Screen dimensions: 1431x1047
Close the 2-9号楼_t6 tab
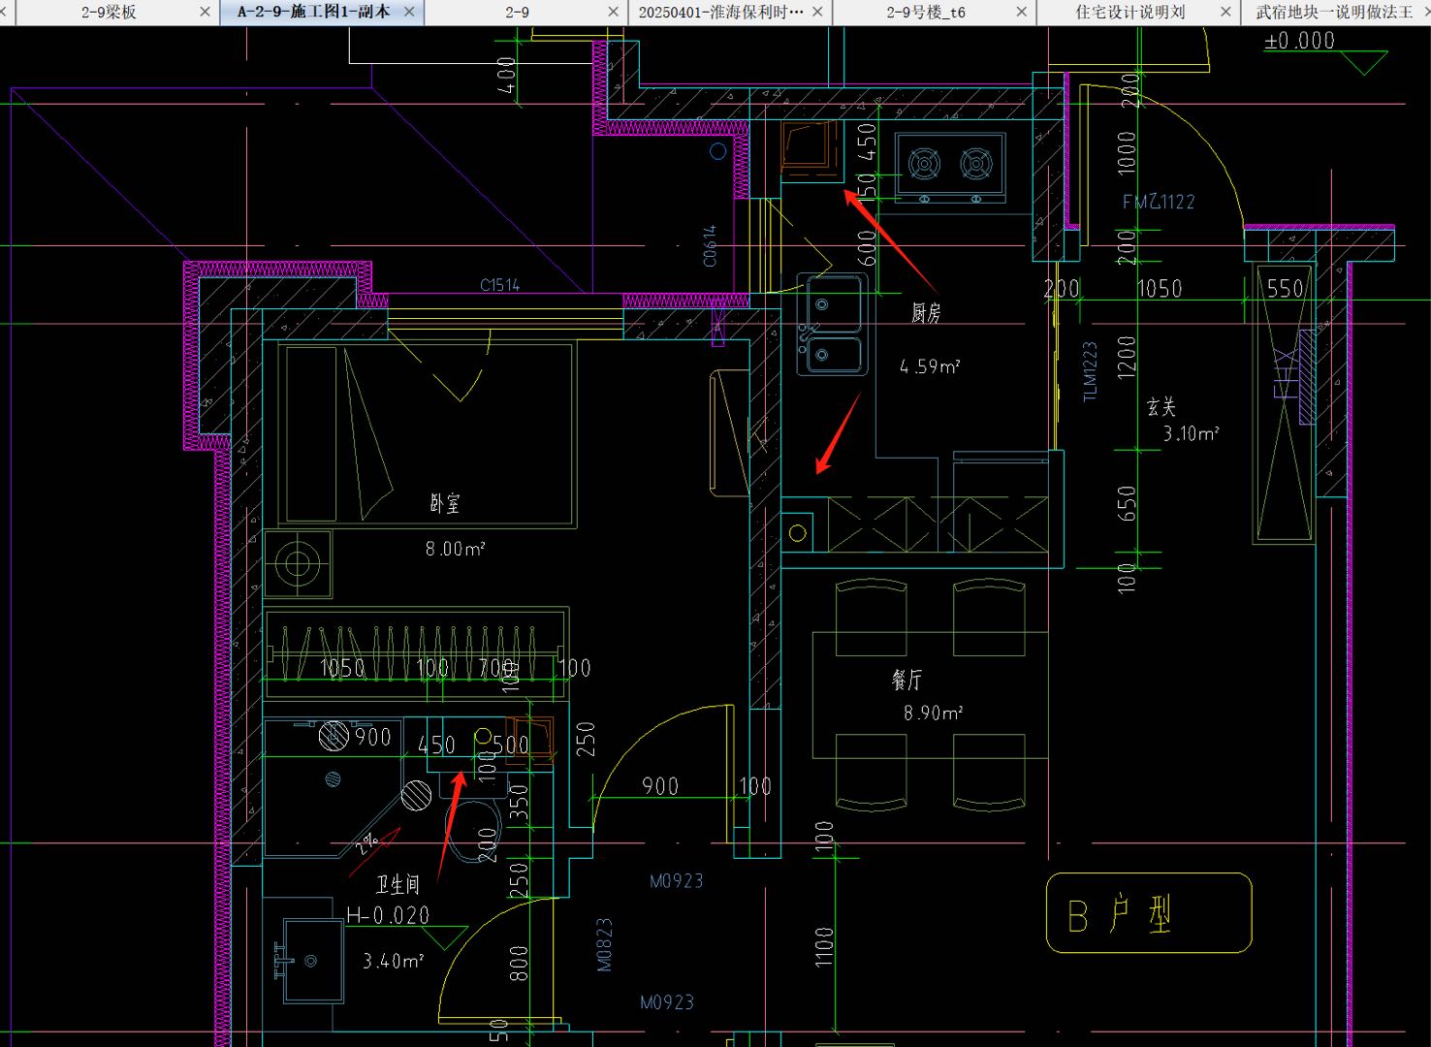(x=1021, y=13)
